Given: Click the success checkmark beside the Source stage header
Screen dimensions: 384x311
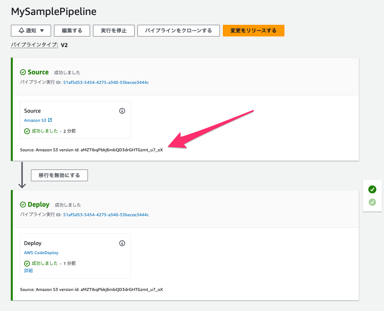Looking at the screenshot, I should pos(23,72).
